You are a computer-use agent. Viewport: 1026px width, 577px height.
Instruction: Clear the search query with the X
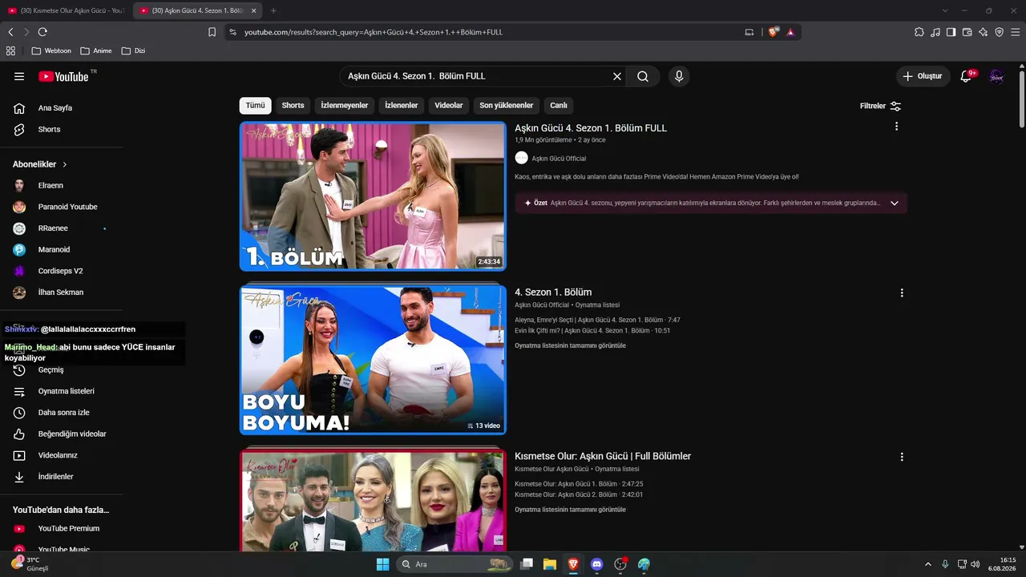point(617,76)
